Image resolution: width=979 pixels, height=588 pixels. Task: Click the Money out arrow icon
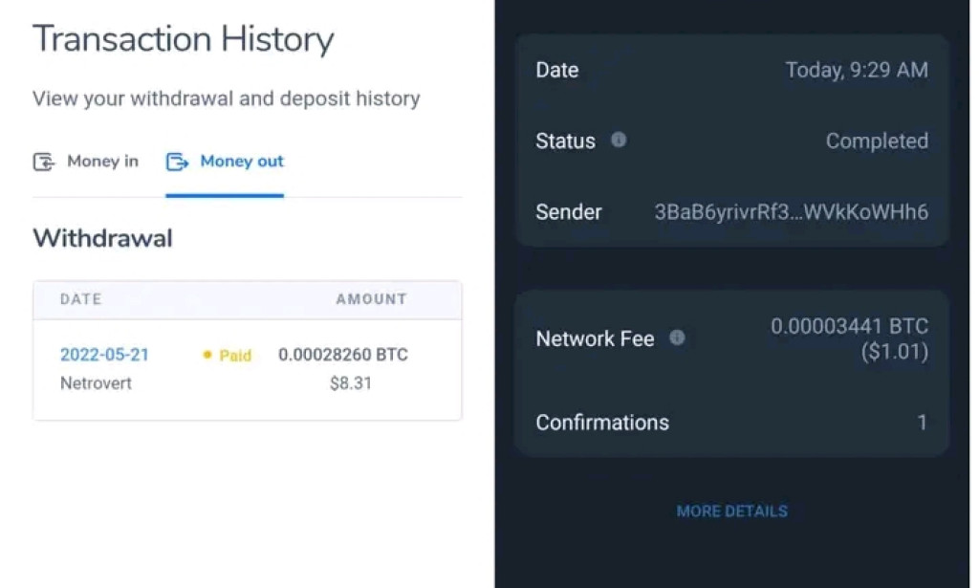coord(176,162)
